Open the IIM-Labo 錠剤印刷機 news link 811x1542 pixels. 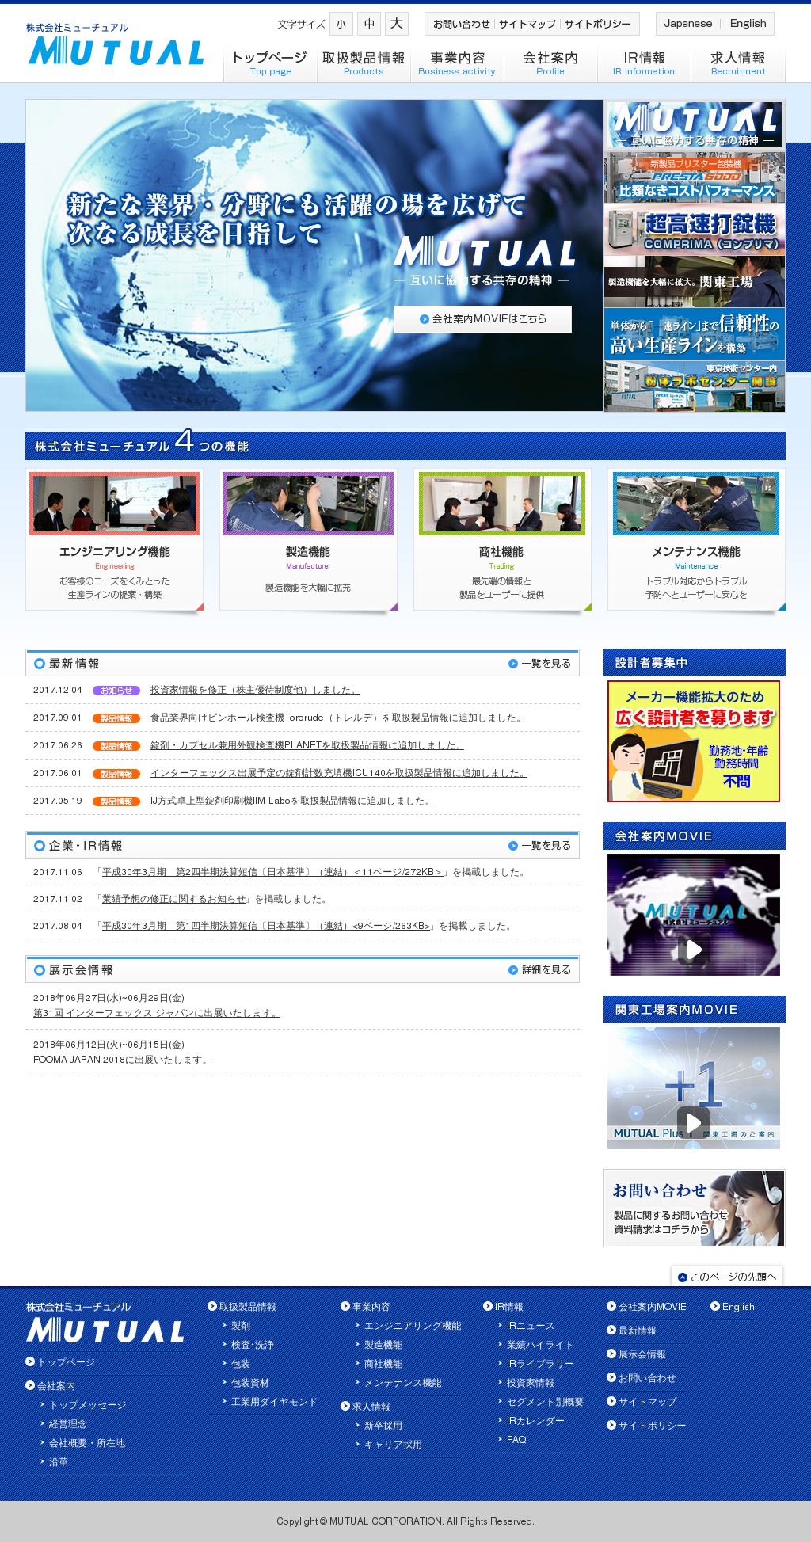(291, 801)
